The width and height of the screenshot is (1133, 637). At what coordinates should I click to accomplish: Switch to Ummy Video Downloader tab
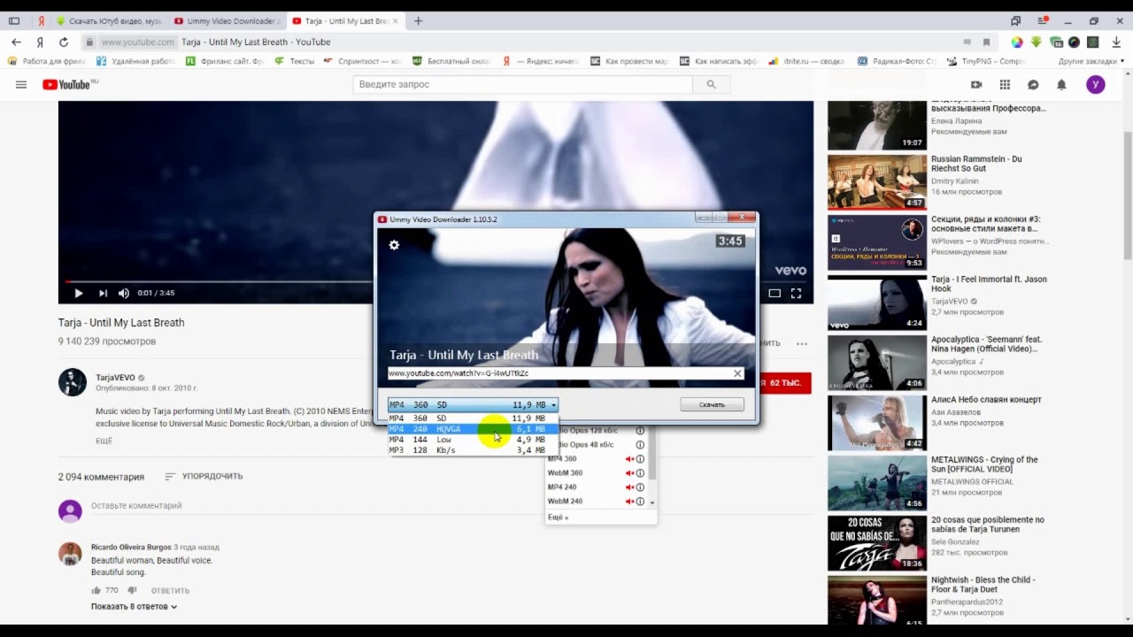click(226, 20)
